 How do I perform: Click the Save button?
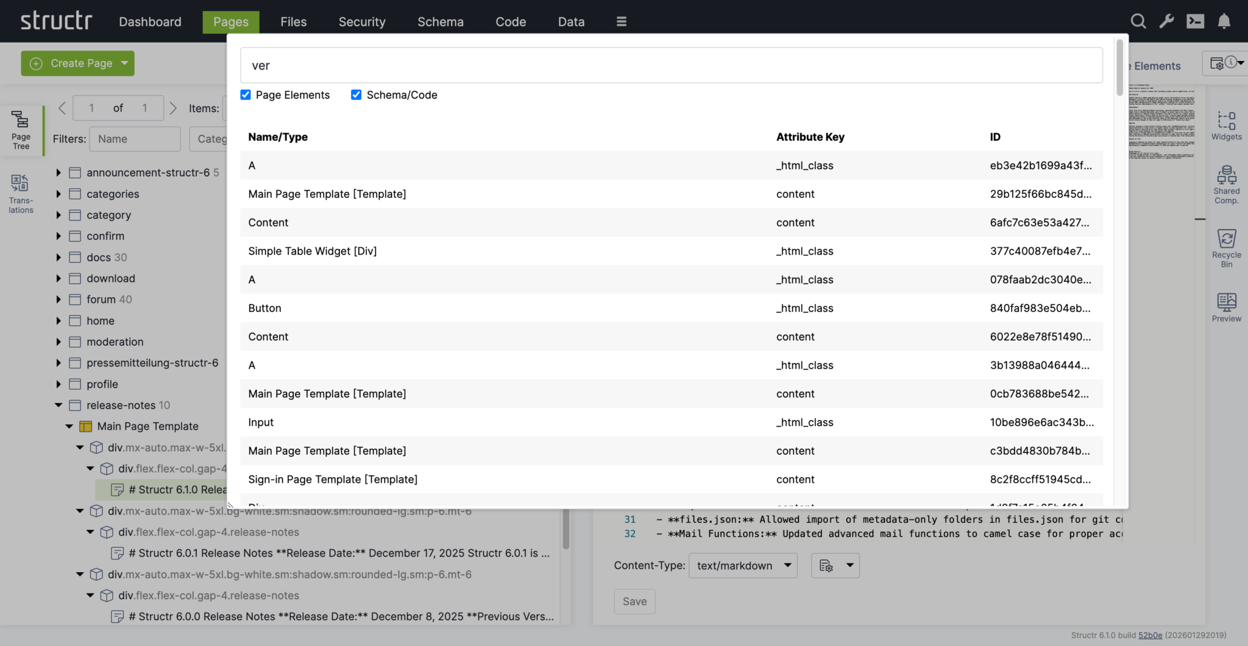(634, 602)
